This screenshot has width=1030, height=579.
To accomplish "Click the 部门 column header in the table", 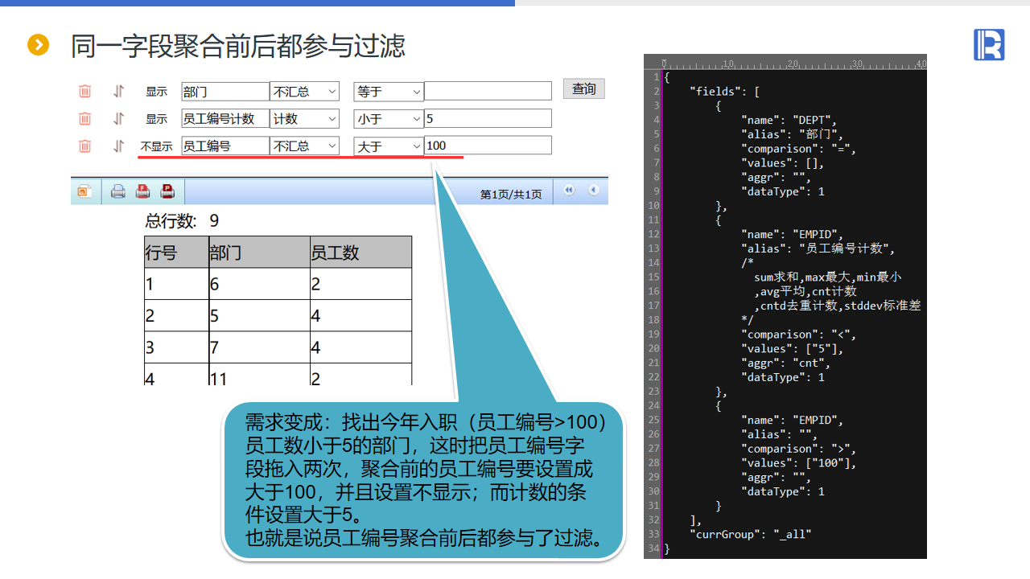I will [259, 253].
